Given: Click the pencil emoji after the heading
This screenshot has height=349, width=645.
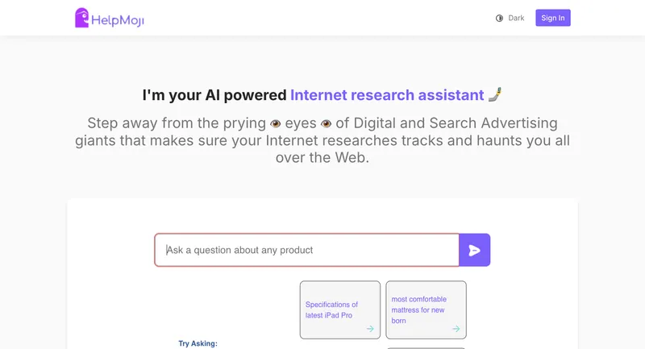Looking at the screenshot, I should (x=495, y=95).
